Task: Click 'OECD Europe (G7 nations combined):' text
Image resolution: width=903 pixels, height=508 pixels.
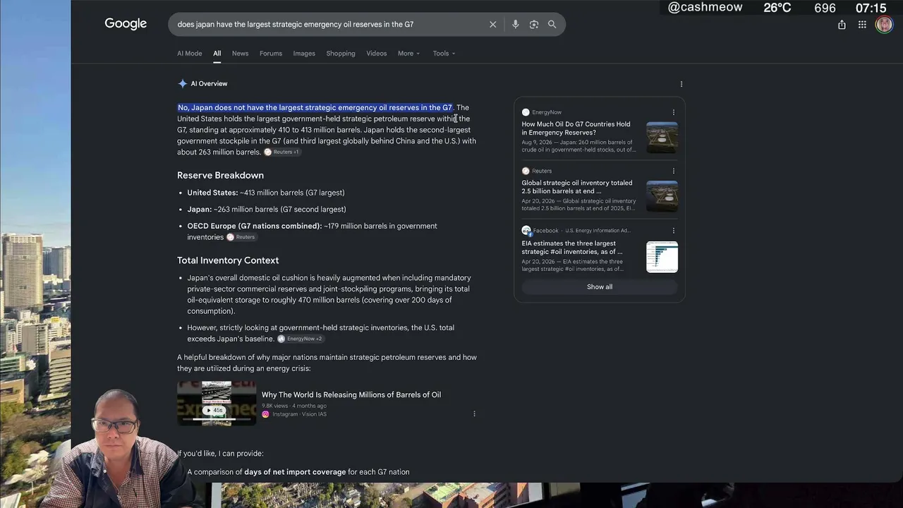Action: (x=255, y=226)
